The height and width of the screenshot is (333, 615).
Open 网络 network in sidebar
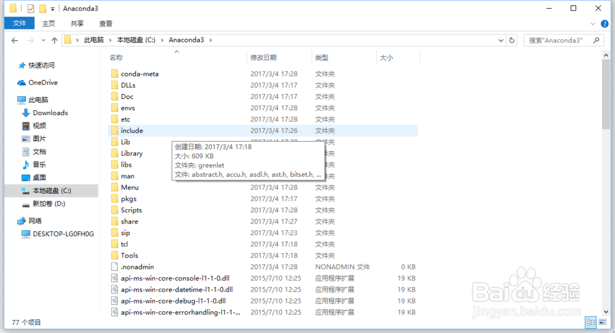pyautogui.click(x=30, y=221)
